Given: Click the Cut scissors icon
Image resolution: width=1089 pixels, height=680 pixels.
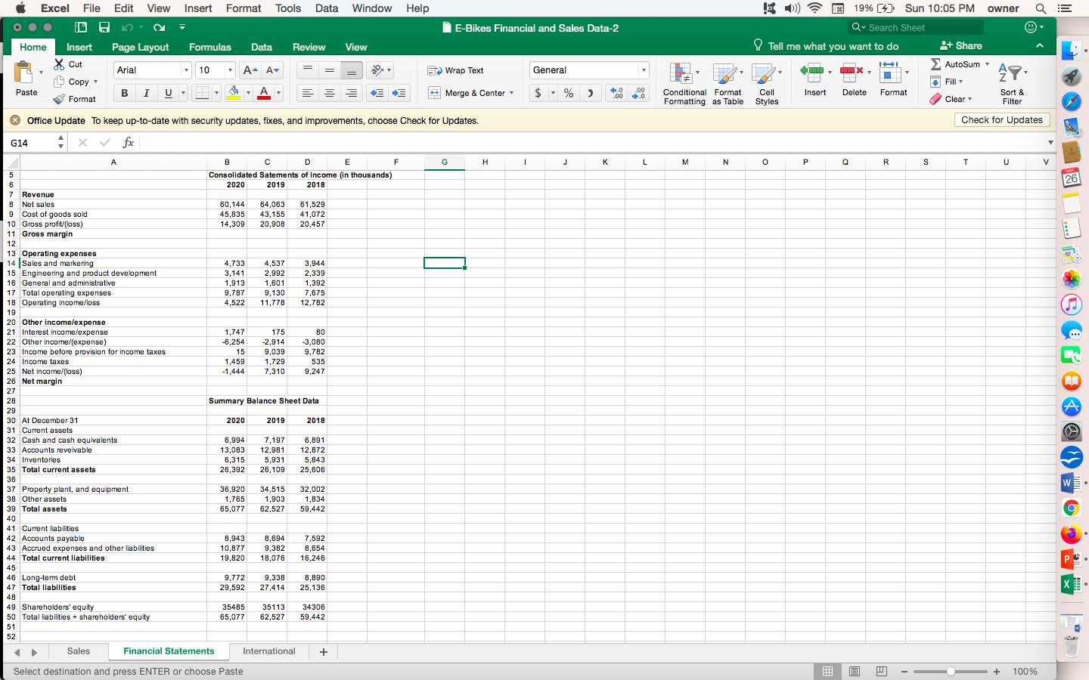Looking at the screenshot, I should pos(60,64).
